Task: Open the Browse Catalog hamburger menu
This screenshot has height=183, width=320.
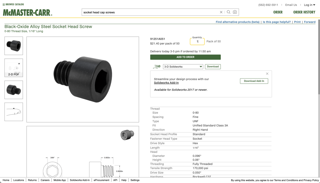Action: pyautogui.click(x=13, y=4)
